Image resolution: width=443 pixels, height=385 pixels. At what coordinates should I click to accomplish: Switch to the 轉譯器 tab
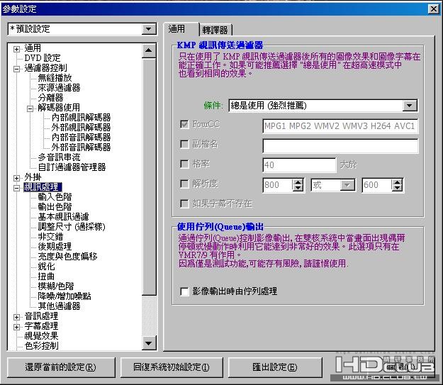(x=215, y=30)
